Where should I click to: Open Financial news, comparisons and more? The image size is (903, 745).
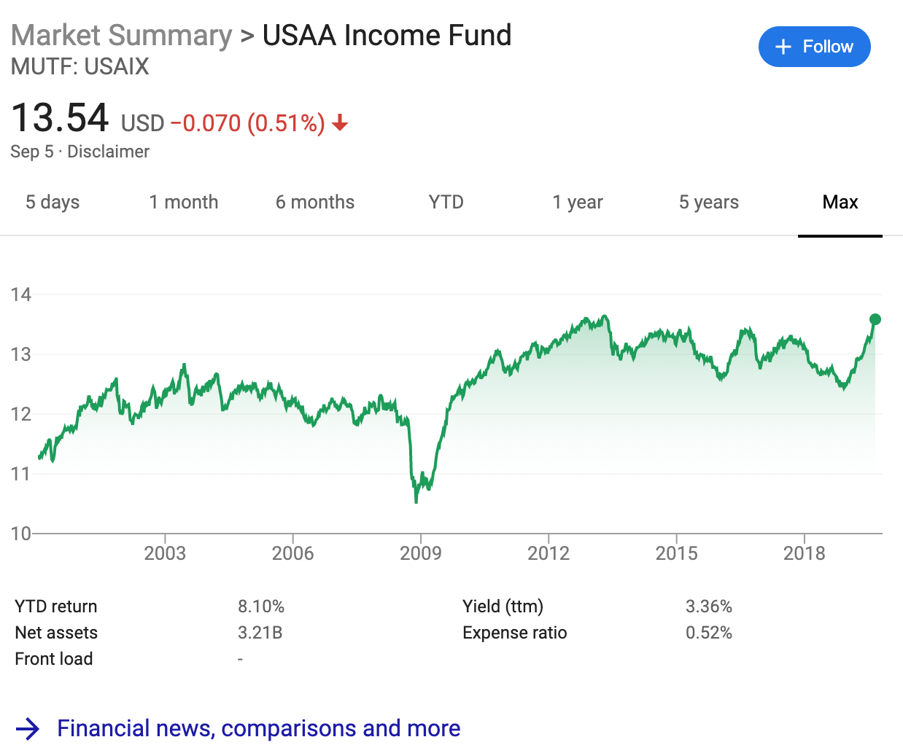tap(258, 728)
